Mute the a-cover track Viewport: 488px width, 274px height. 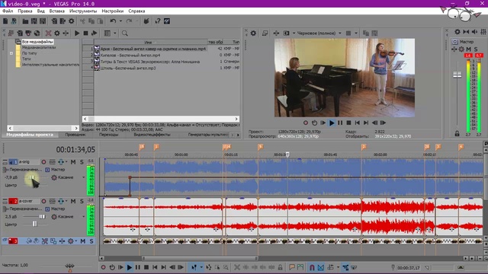point(73,201)
